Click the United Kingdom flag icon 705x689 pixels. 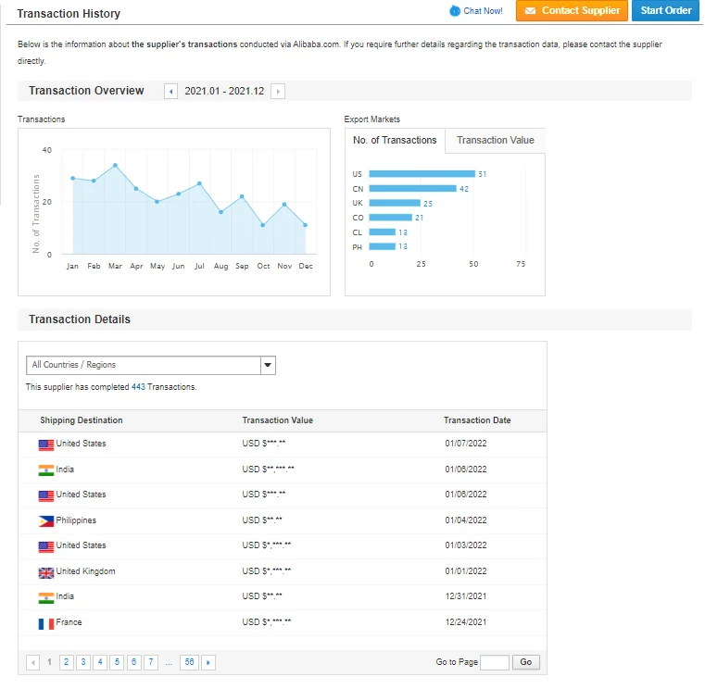pos(46,572)
